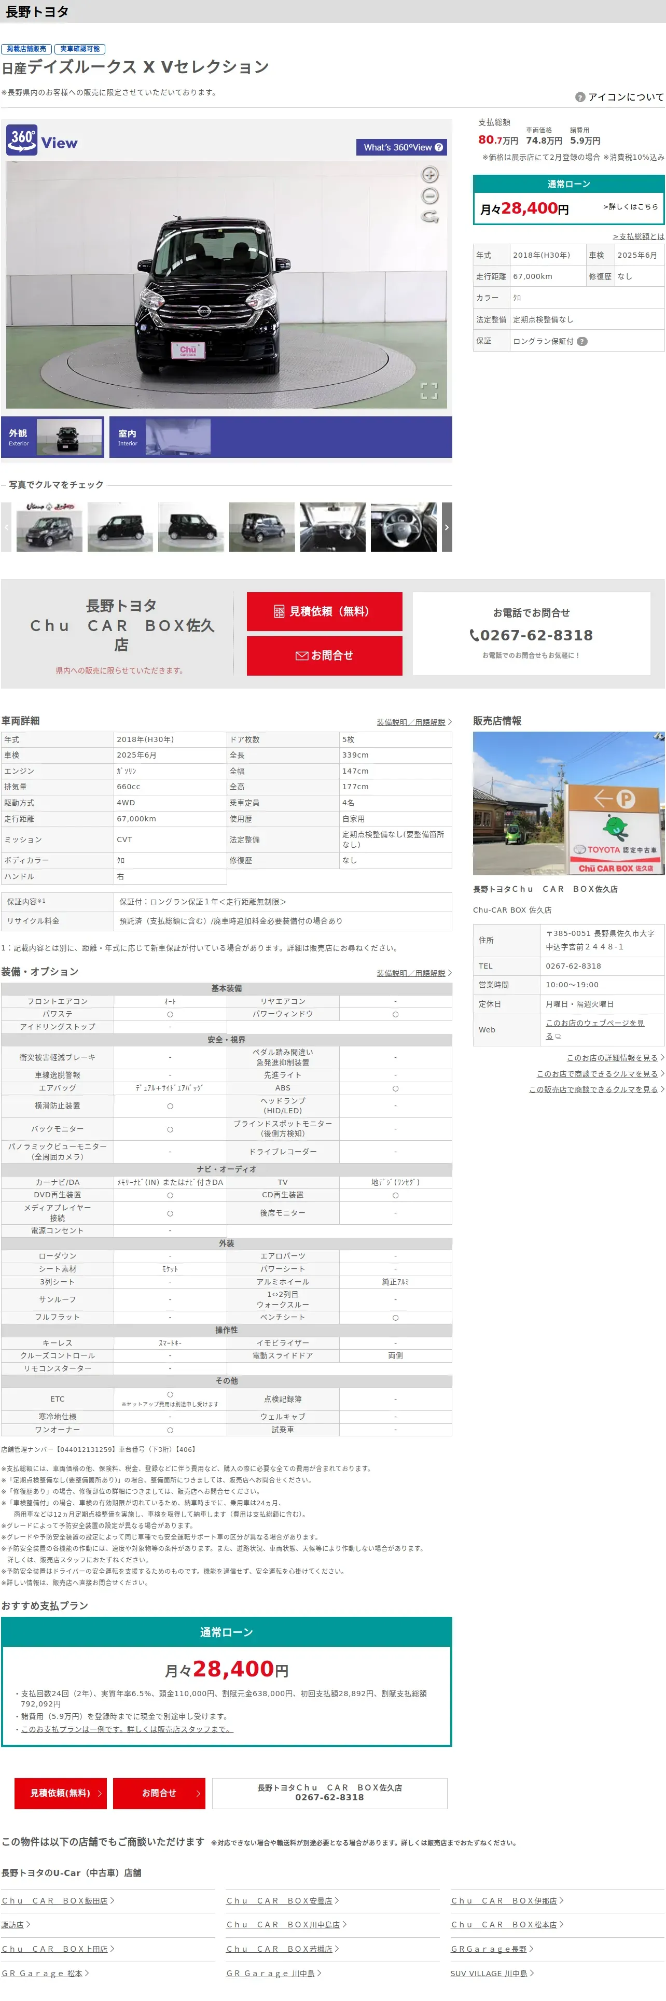Open 諏訪店 store link
Screen dimensions: 666x2001
pyautogui.click(x=16, y=1924)
